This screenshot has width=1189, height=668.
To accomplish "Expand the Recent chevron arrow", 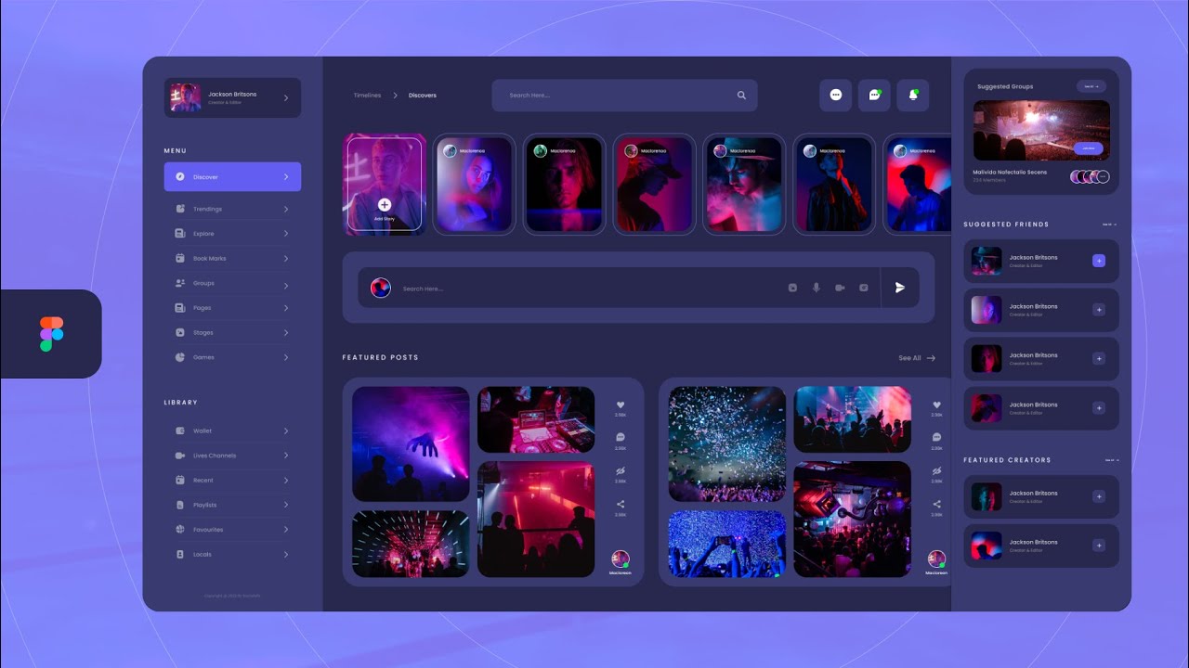I will click(x=286, y=481).
